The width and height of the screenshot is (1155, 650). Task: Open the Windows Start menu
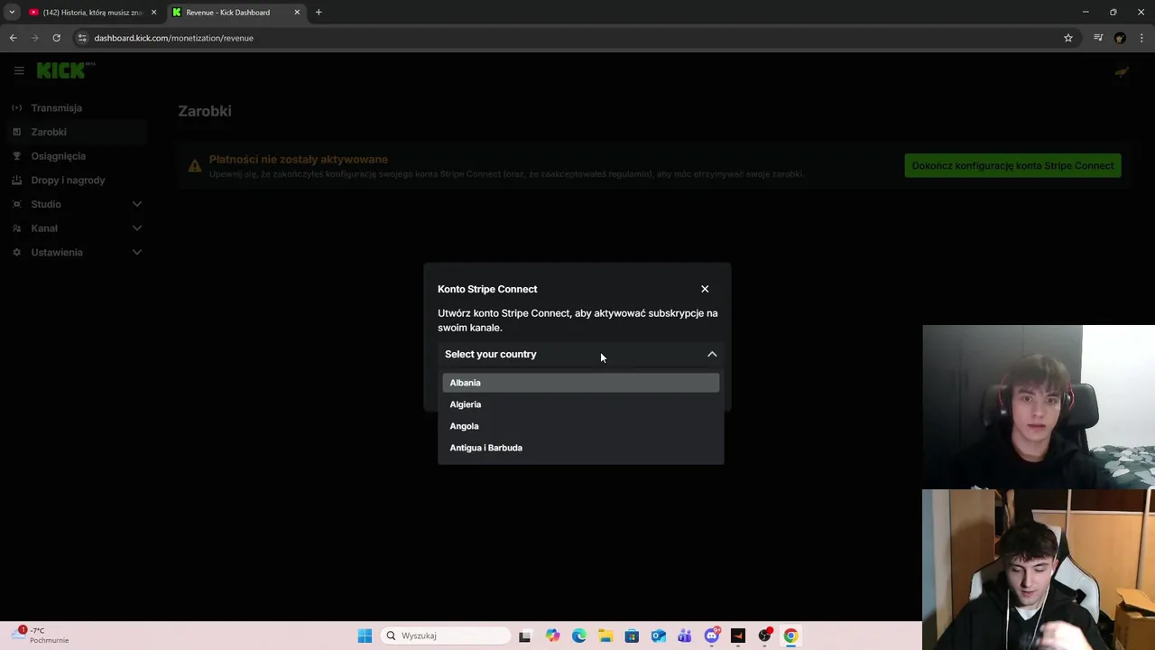click(365, 636)
